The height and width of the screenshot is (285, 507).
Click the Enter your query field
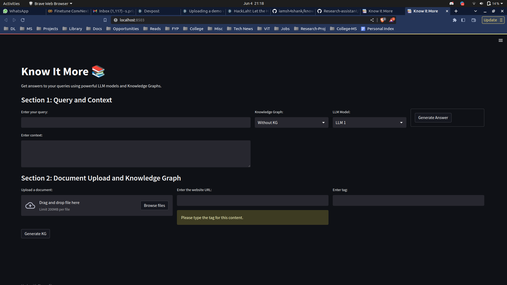pyautogui.click(x=136, y=123)
